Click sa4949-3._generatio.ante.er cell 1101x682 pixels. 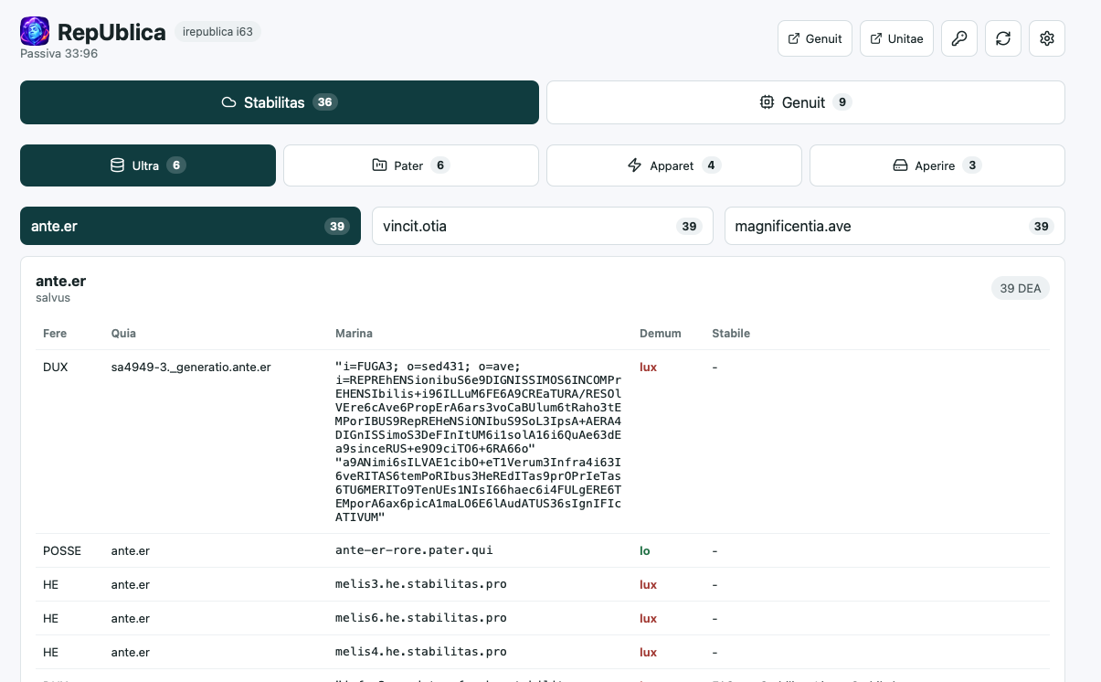[191, 367]
